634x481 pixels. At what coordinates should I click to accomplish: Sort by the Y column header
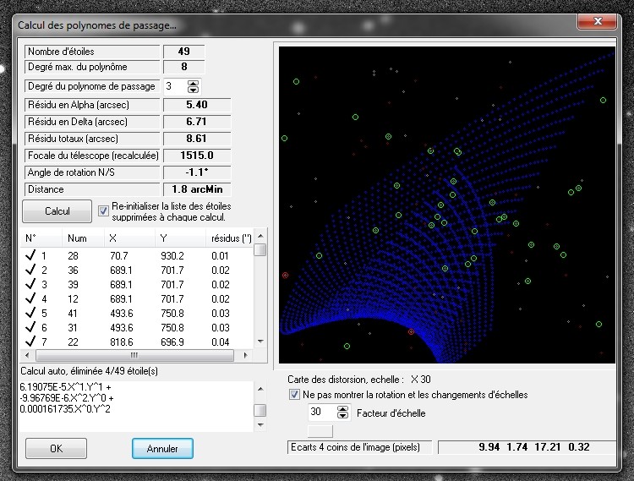(x=180, y=238)
